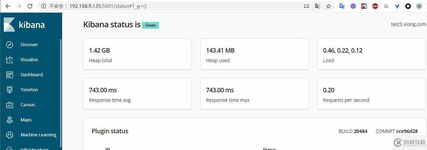427x150 pixels.
Task: Click the purple checkmark extension icon
Action: 353,6
